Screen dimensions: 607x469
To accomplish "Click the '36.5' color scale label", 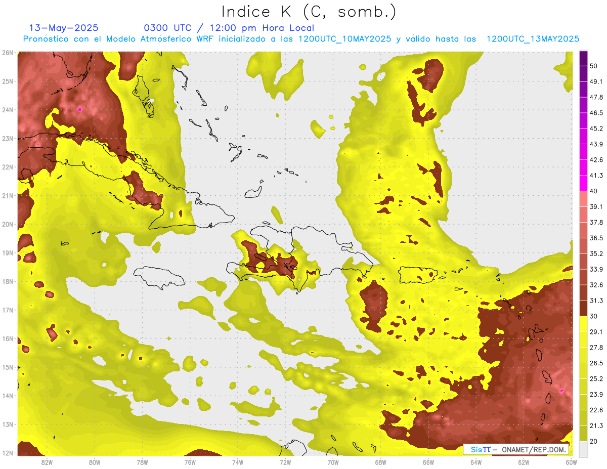I will point(596,238).
